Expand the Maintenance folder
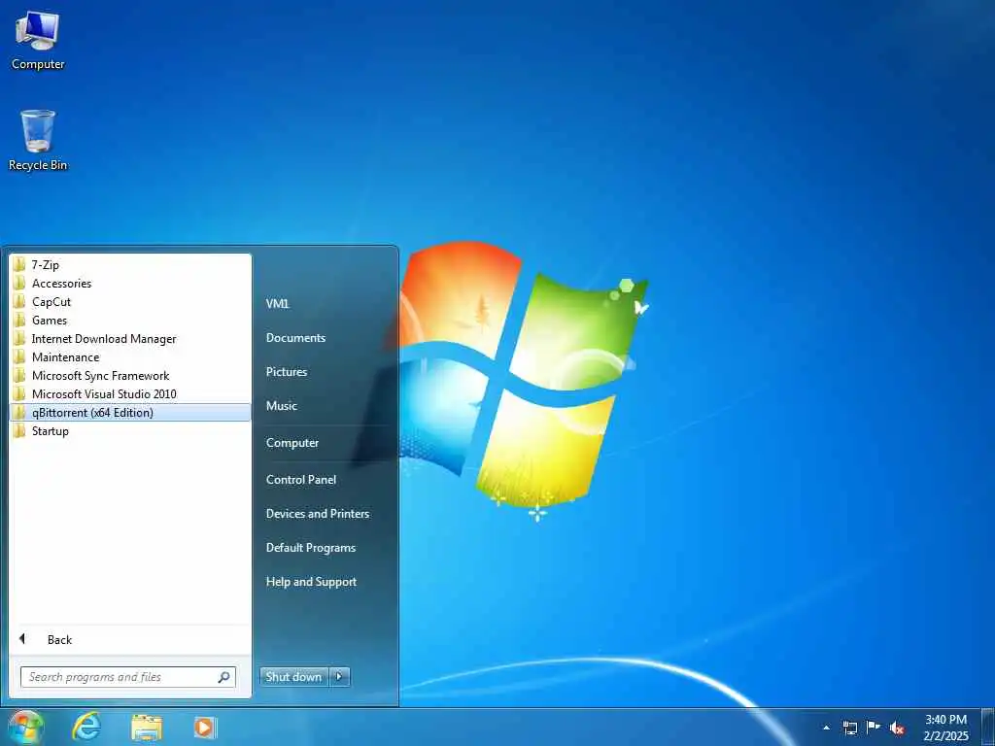 tap(130, 357)
